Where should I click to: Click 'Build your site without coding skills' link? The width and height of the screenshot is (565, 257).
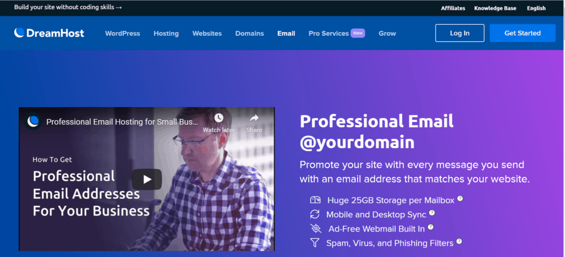68,7
